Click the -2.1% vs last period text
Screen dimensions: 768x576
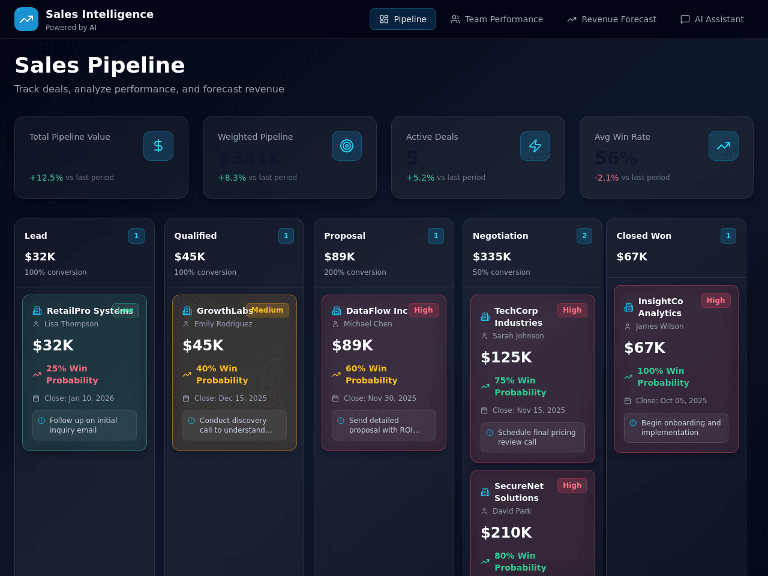[632, 178]
